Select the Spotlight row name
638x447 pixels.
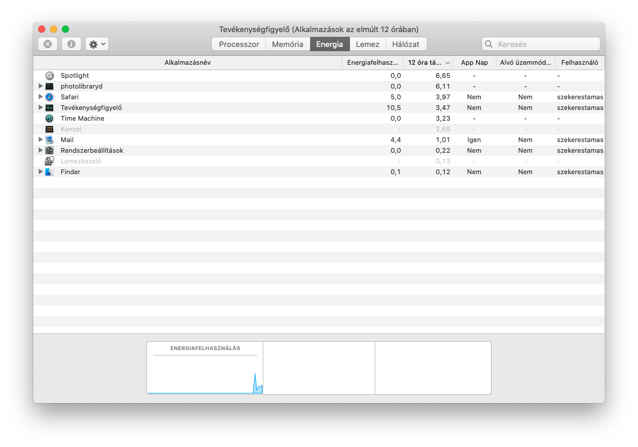[x=75, y=75]
